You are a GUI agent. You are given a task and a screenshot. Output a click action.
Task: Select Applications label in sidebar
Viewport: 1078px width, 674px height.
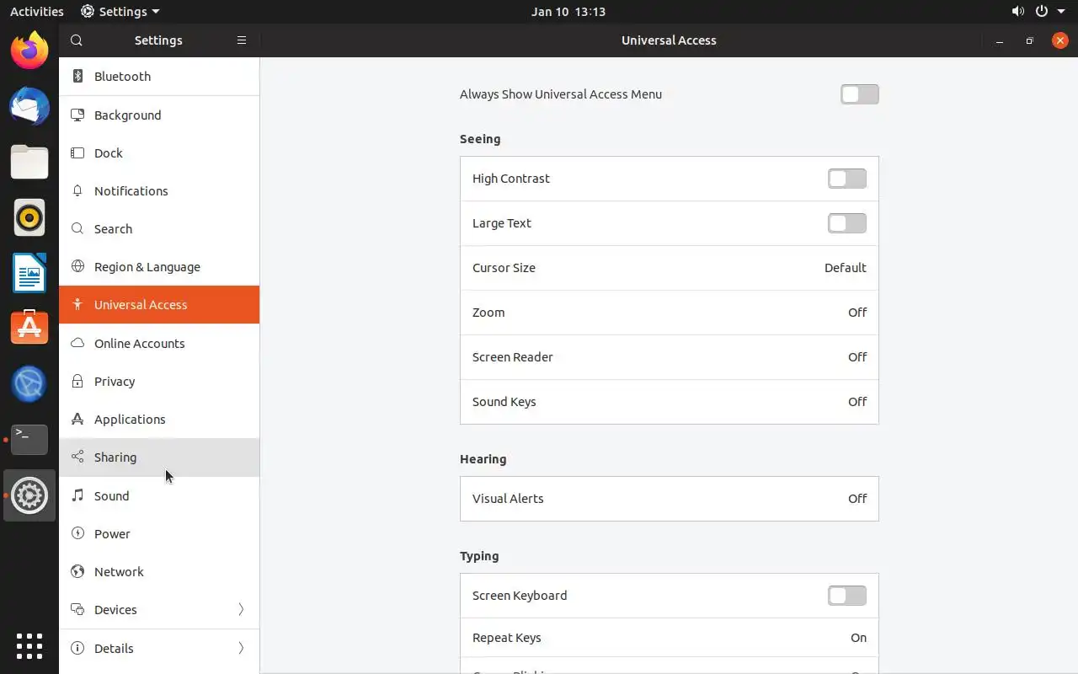coord(130,419)
